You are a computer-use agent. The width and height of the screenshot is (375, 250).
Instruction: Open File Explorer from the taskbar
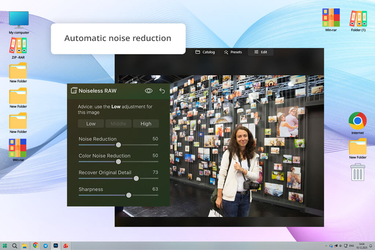tap(25, 246)
